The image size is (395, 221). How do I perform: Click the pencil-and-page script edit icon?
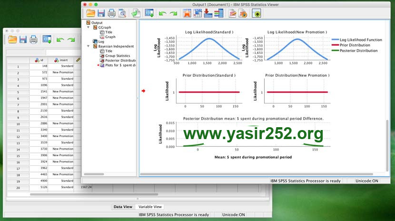(232, 13)
